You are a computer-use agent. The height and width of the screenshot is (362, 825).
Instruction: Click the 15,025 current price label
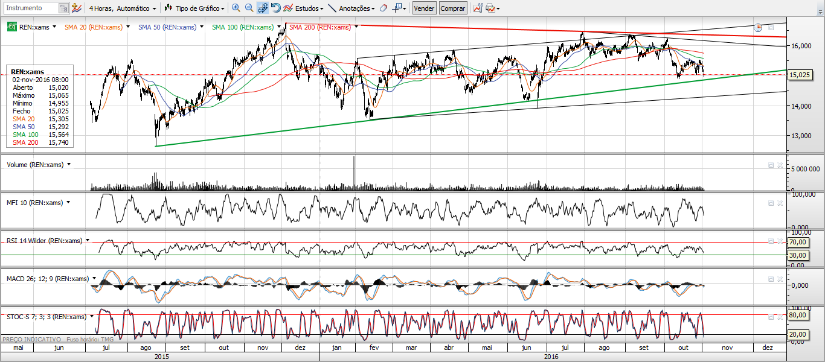click(799, 75)
